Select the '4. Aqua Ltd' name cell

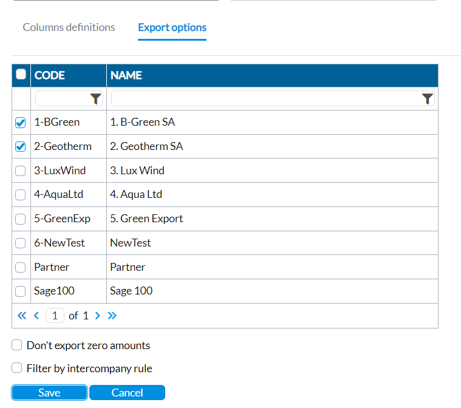[x=272, y=195]
